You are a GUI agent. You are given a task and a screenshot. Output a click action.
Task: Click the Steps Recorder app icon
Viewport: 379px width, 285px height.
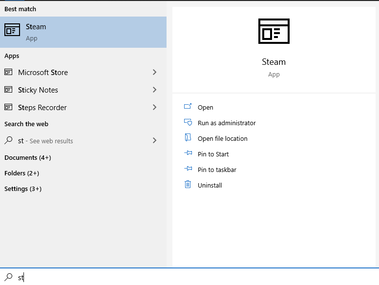coord(8,107)
